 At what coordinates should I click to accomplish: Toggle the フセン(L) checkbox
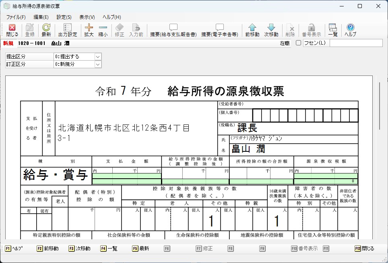pos(298,43)
